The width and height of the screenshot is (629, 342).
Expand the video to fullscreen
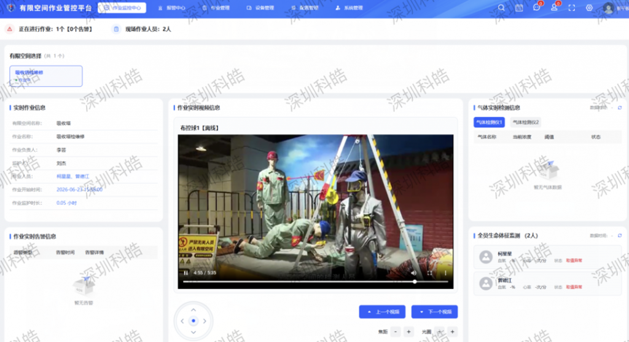click(429, 272)
